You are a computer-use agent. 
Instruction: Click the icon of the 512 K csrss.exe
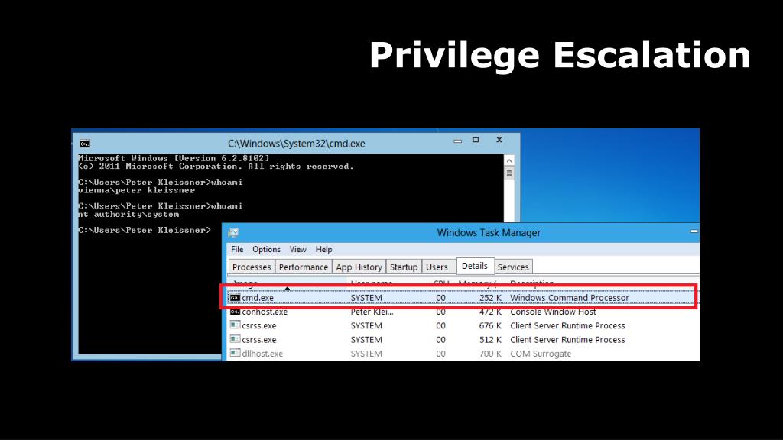coord(235,339)
